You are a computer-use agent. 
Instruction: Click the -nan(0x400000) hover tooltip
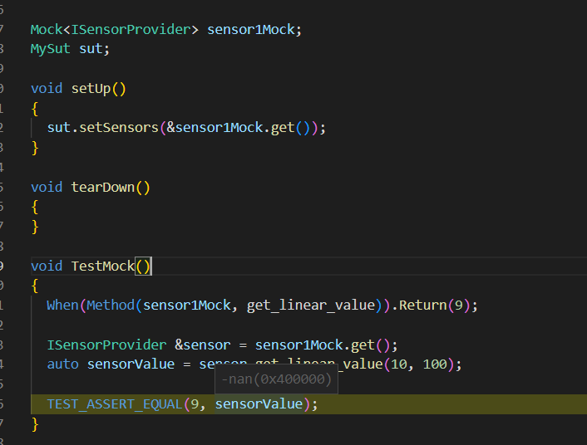point(277,380)
